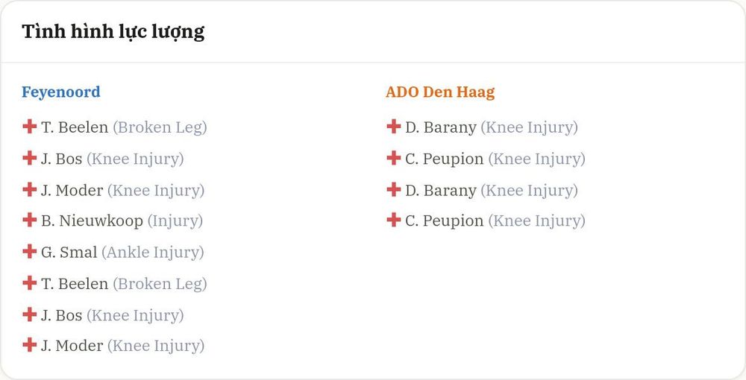746x380 pixels.
Task: Click the red cross icon beside B. Nieuwkoop
Action: point(30,220)
